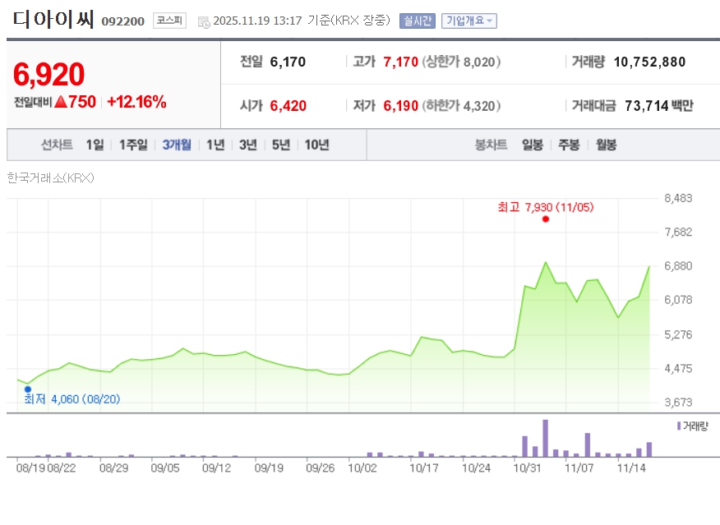Click the blue lowest-price dot marker
This screenshot has height=525, width=720.
pyautogui.click(x=28, y=389)
